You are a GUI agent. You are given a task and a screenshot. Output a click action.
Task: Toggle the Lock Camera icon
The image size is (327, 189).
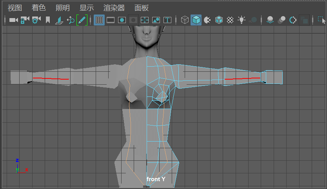[x=25, y=20]
